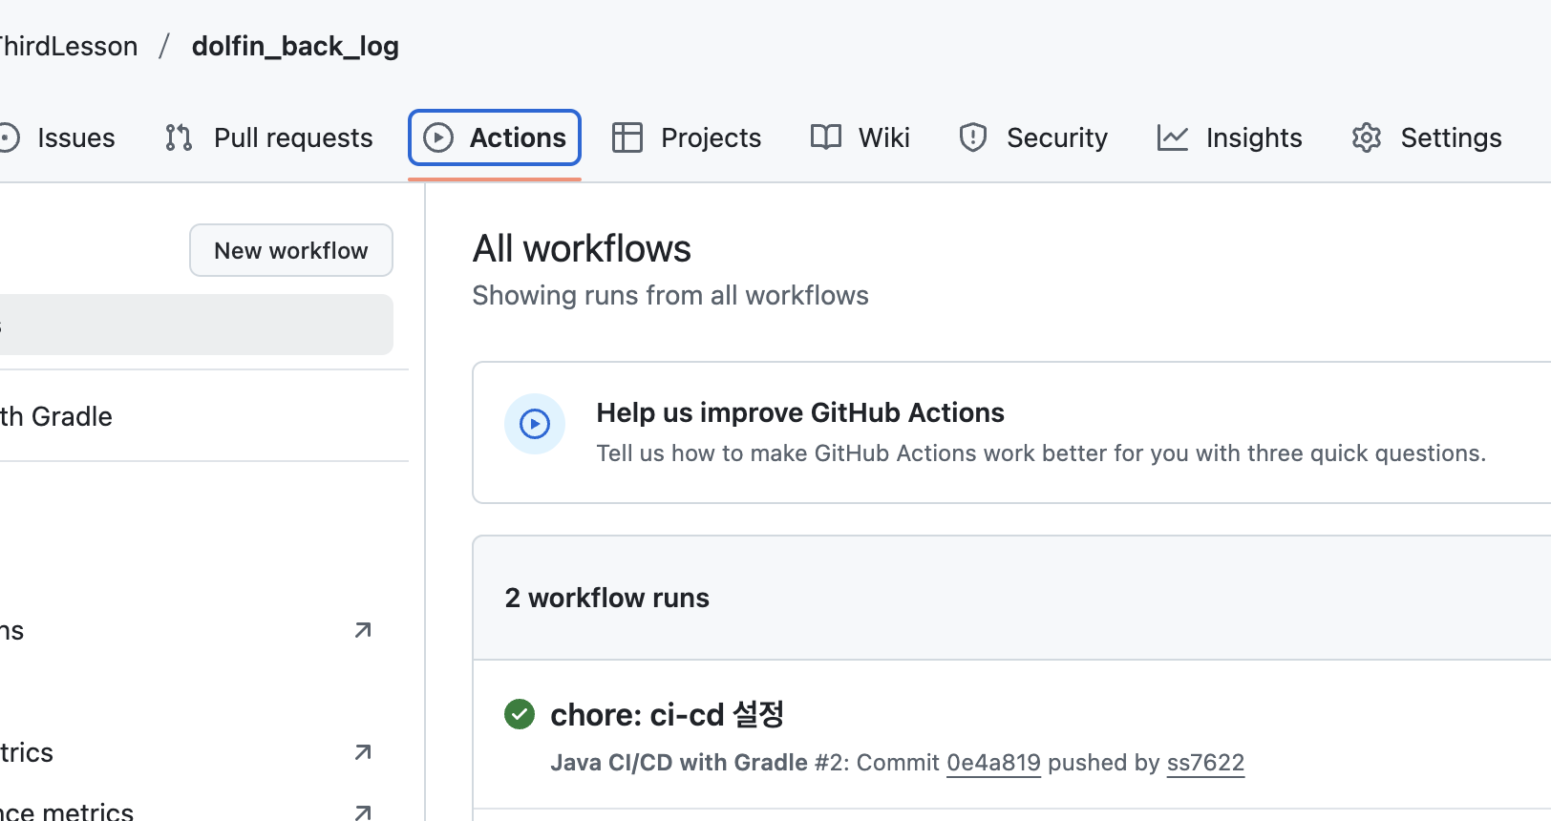Click the external arrow beside 'trics' item
Viewport: 1551px width, 821px height.
(363, 752)
